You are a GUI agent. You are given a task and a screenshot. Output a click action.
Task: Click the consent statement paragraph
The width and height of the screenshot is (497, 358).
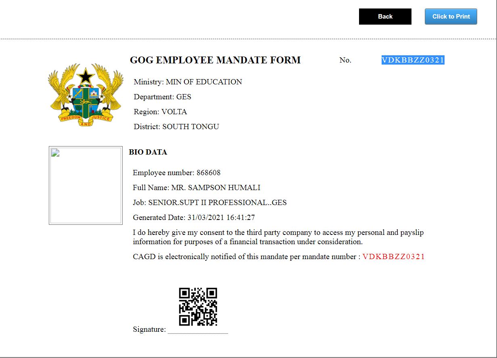pyautogui.click(x=278, y=237)
